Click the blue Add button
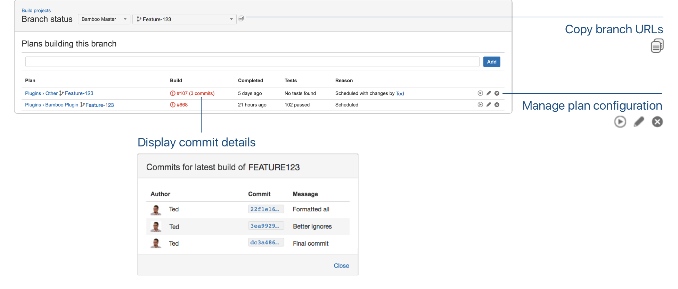Viewport: 678px width, 289px height. (x=492, y=62)
